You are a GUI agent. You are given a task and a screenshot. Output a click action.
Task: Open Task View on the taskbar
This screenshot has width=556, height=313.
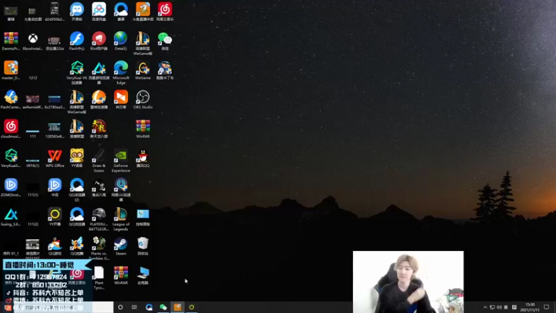tap(134, 307)
